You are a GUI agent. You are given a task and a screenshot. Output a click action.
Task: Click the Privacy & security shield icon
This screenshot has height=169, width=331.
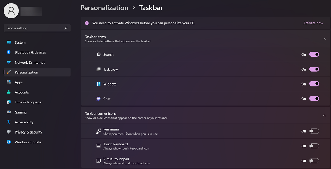coord(9,132)
